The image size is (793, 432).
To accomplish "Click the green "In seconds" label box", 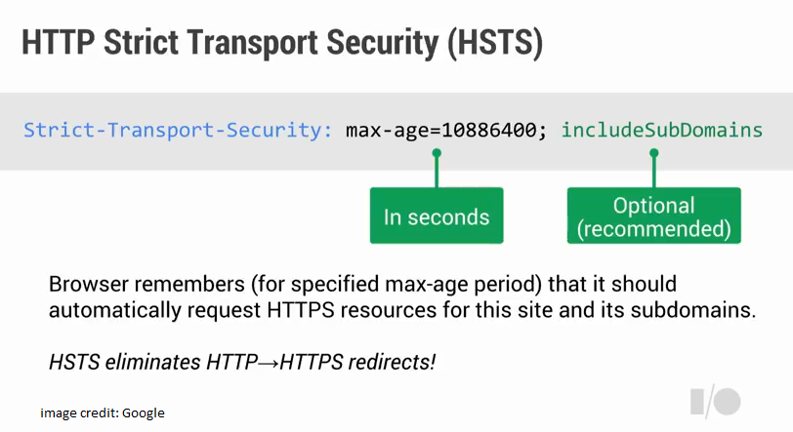I will point(437,216).
